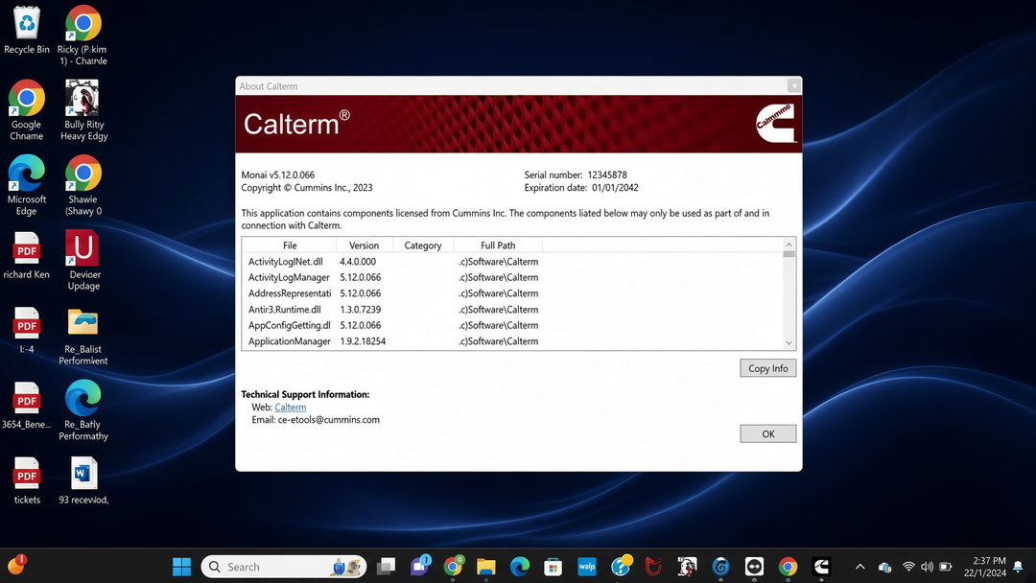This screenshot has width=1036, height=583.
Task: Select the Antlr3.Runtime.dll row
Action: pos(512,309)
